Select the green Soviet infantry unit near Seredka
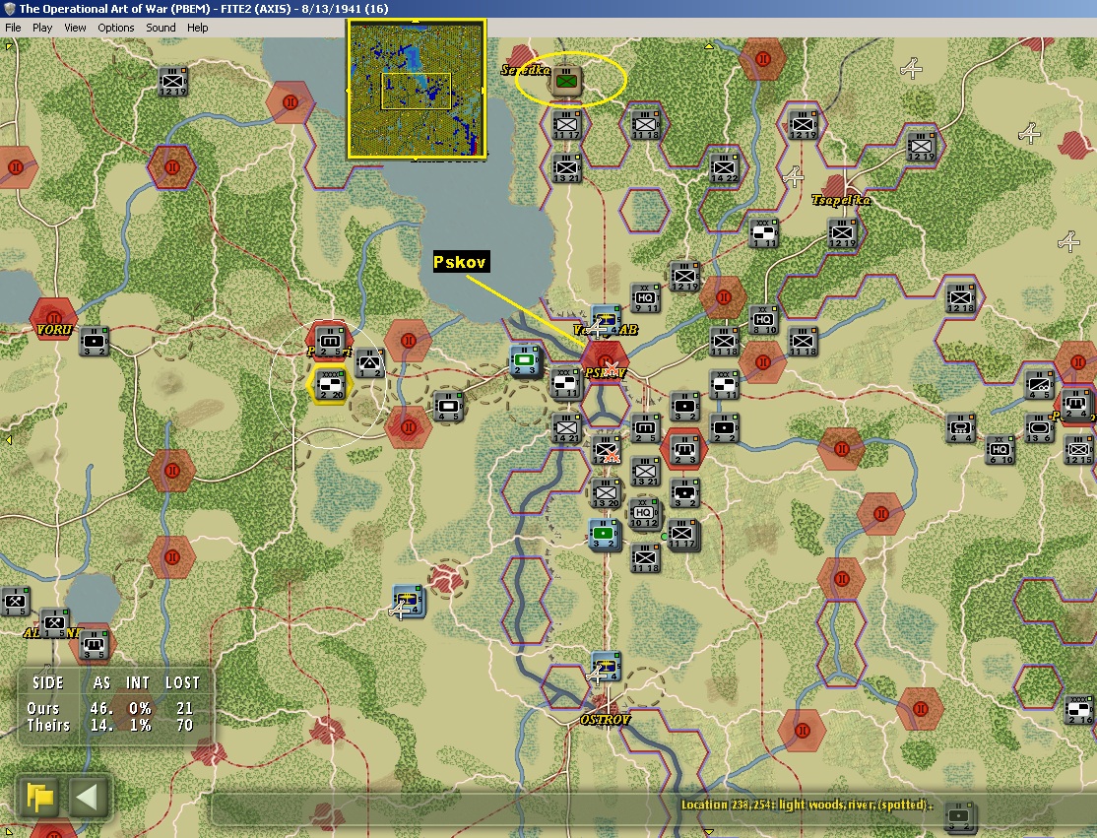This screenshot has height=838, width=1097. (x=567, y=83)
